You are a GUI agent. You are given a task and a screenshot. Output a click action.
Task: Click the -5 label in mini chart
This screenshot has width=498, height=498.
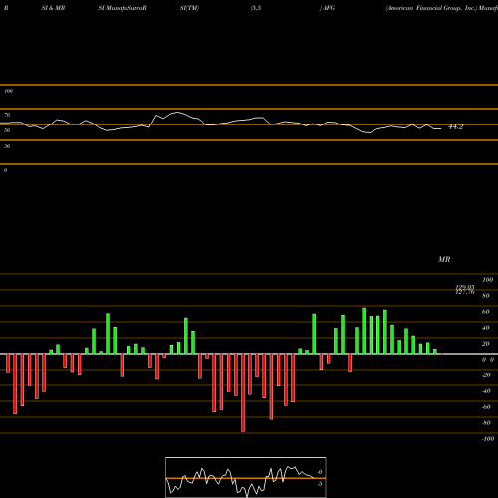coord(320,484)
